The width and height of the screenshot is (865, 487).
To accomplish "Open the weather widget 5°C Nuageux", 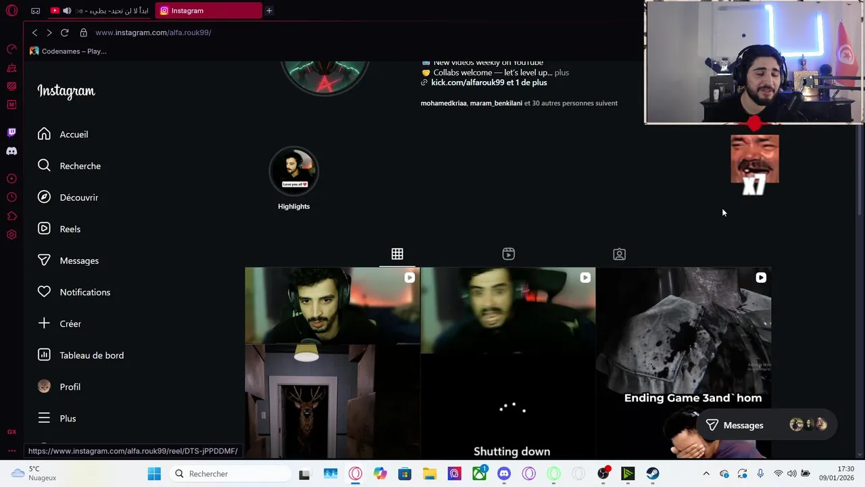I will [34, 473].
